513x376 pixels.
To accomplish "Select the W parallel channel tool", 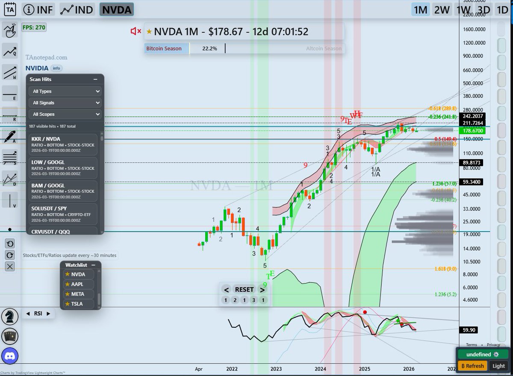I will coord(10,72).
